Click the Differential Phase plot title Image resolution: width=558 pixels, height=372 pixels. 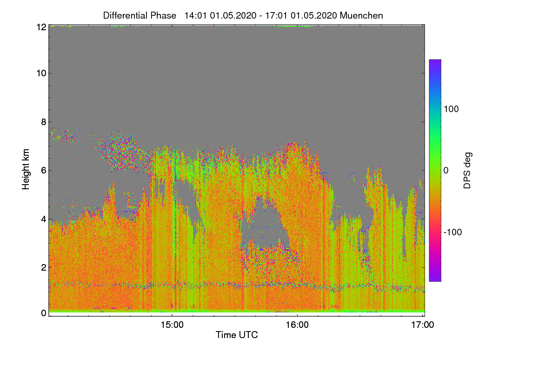(140, 15)
